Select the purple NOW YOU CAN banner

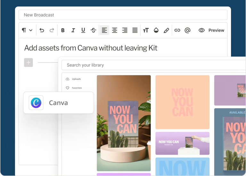183,143
